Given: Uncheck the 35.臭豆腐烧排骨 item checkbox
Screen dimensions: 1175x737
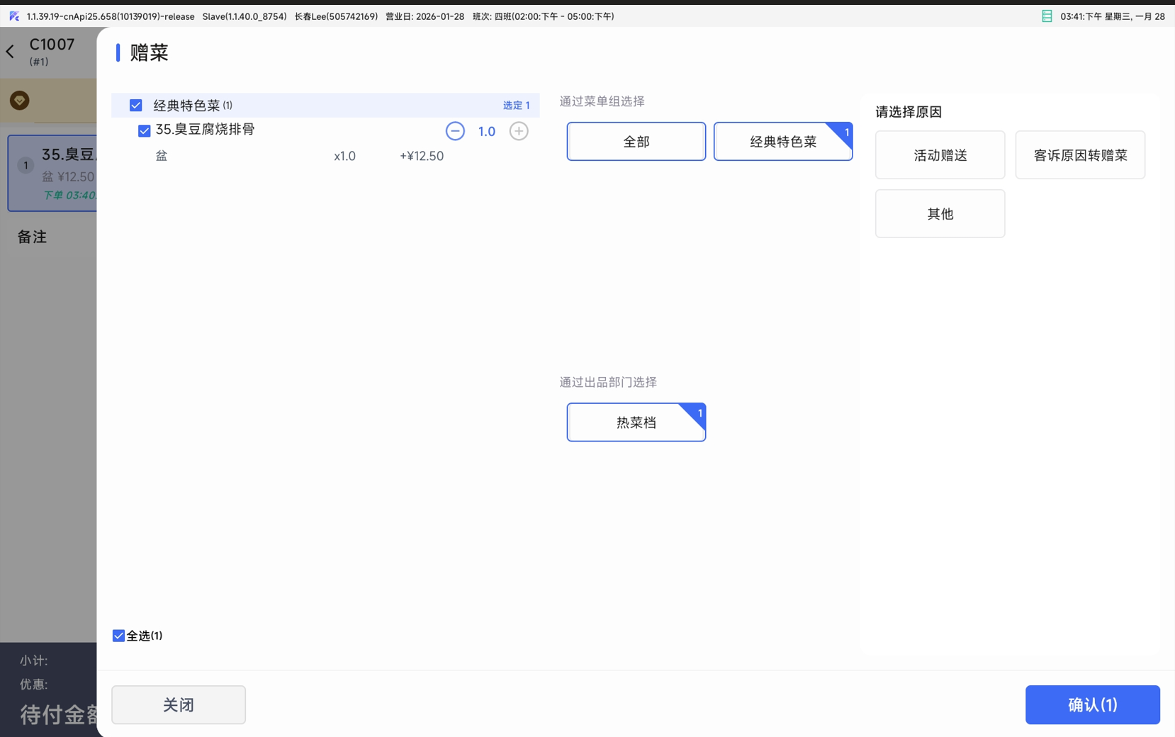Looking at the screenshot, I should tap(145, 130).
